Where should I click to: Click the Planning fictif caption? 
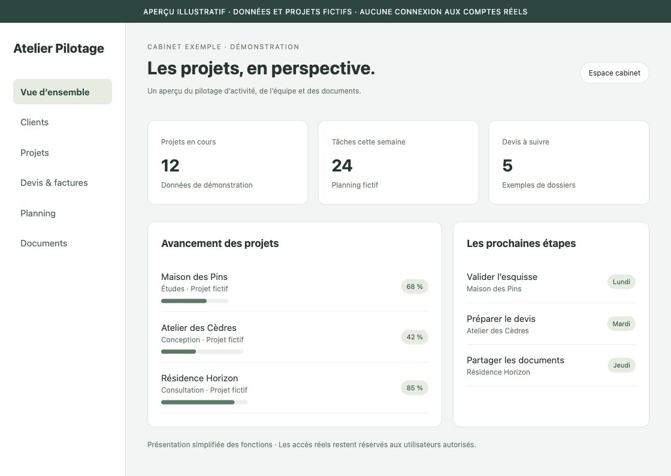[x=355, y=185]
